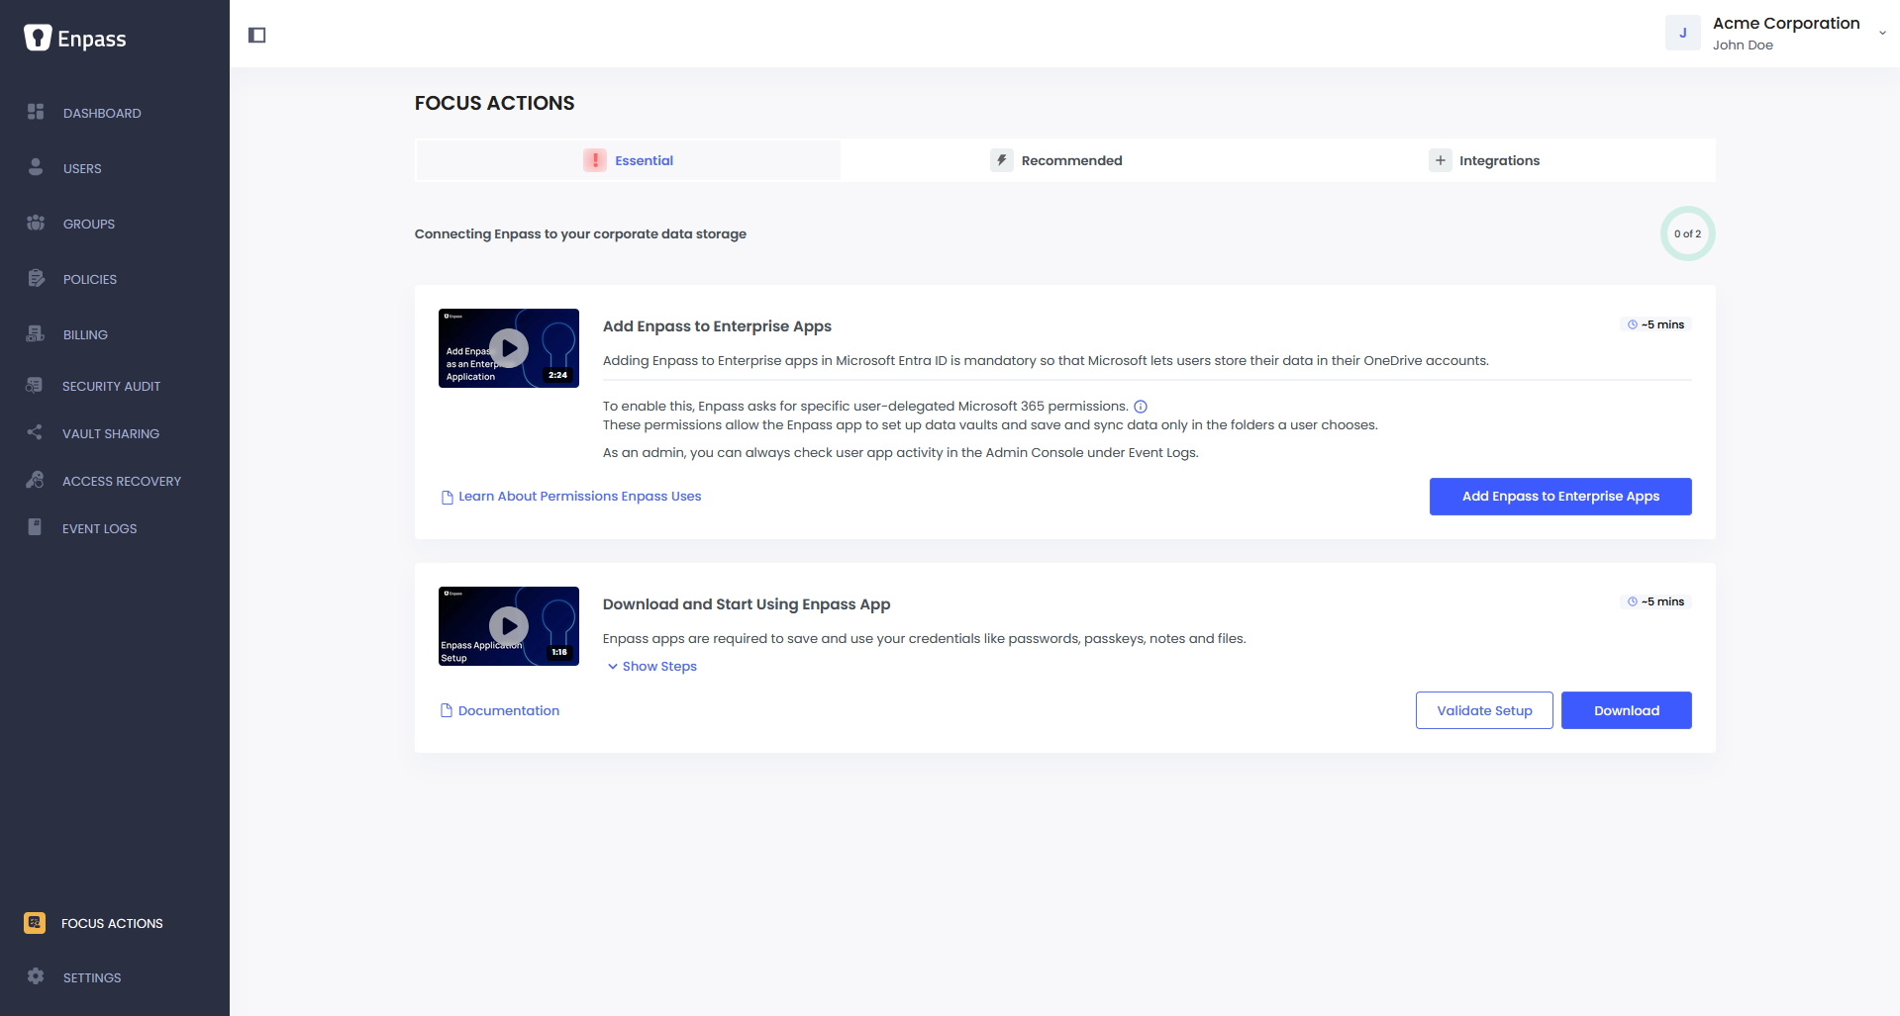Click the plus icon beside Integrations
1900x1016 pixels.
tap(1441, 160)
